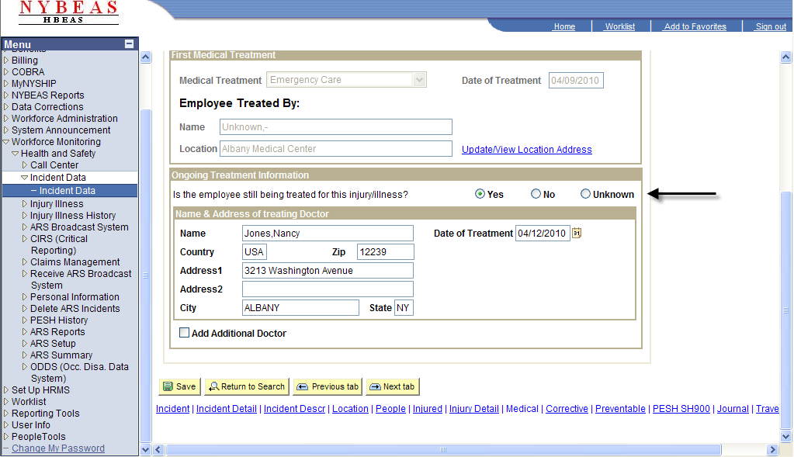Screen dimensions: 794x457
Task: Expand the MyNYSHIP menu folder
Action: coord(6,84)
